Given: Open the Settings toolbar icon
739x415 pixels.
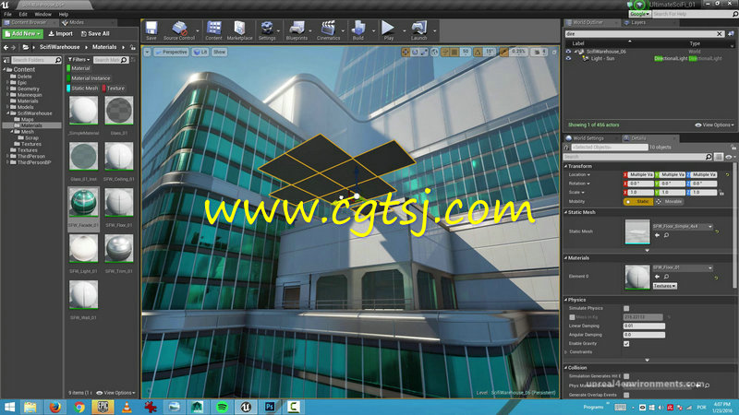Looking at the screenshot, I should click(267, 30).
